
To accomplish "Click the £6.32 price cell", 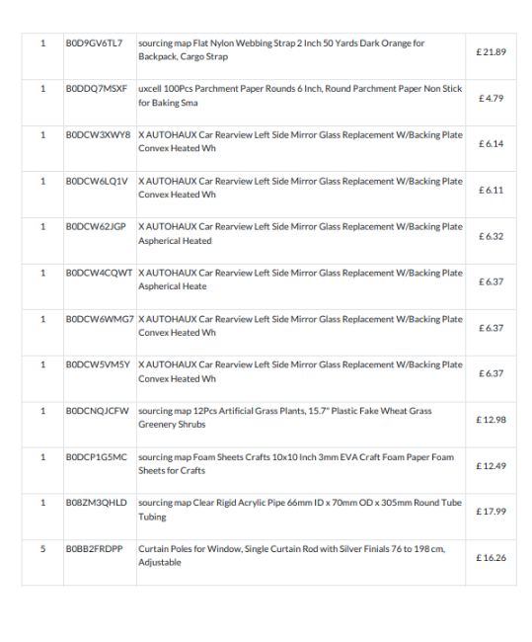I will pos(491,236).
